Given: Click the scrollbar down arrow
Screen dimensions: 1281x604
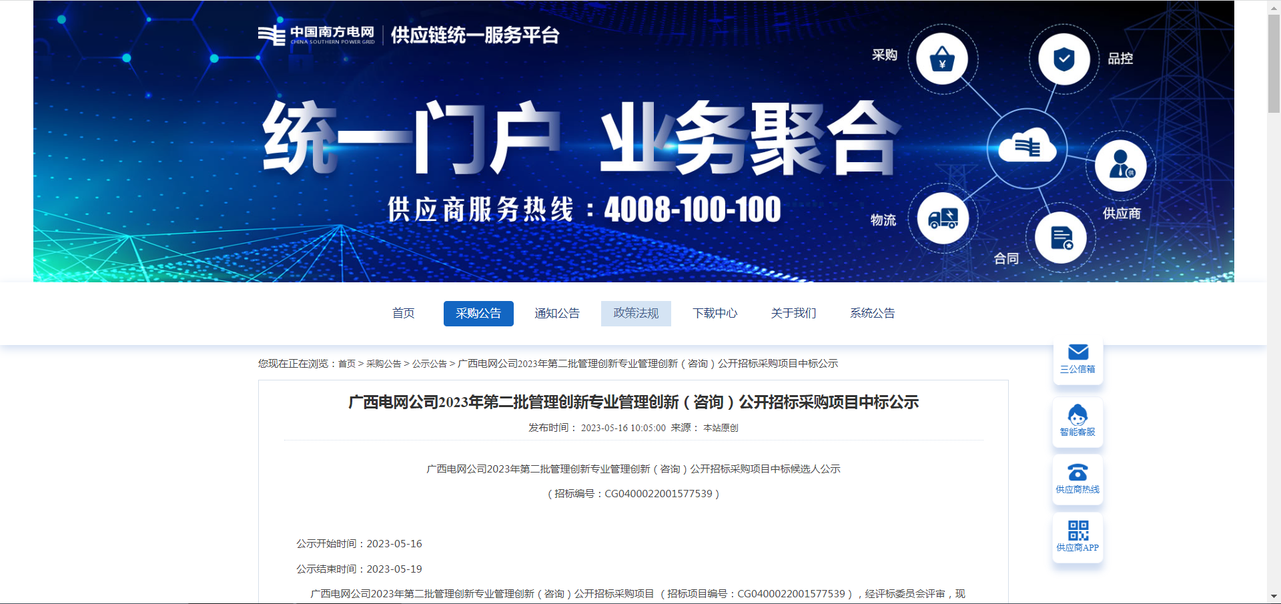Looking at the screenshot, I should coord(1274,597).
